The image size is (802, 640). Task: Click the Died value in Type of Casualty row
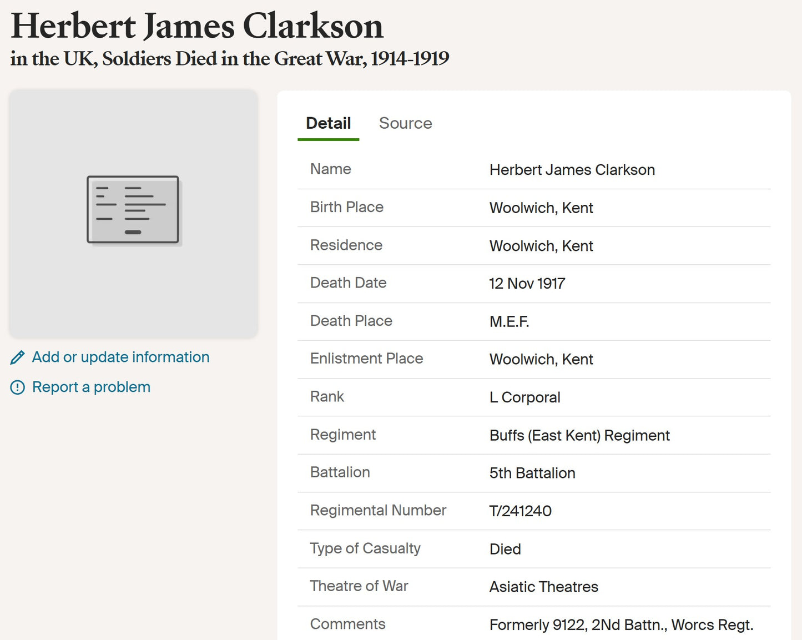505,549
